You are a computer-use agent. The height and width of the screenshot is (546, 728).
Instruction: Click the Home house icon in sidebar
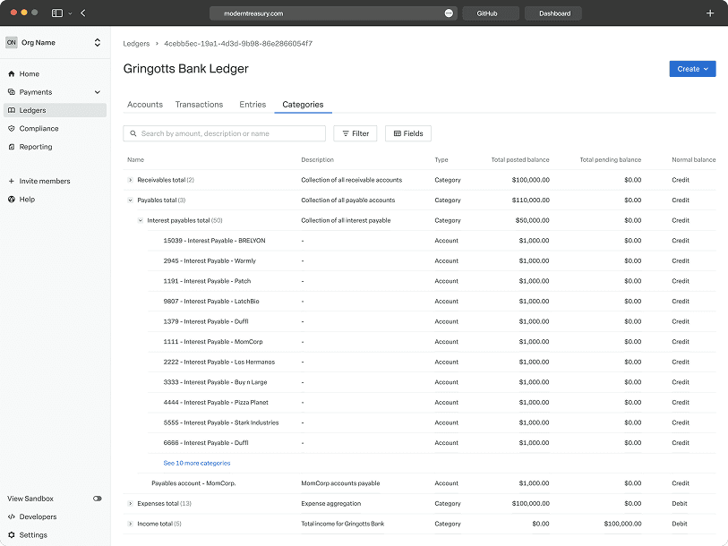coord(12,73)
